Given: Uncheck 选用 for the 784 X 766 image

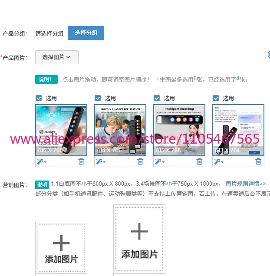Looking at the screenshot, I should [x=98, y=98].
